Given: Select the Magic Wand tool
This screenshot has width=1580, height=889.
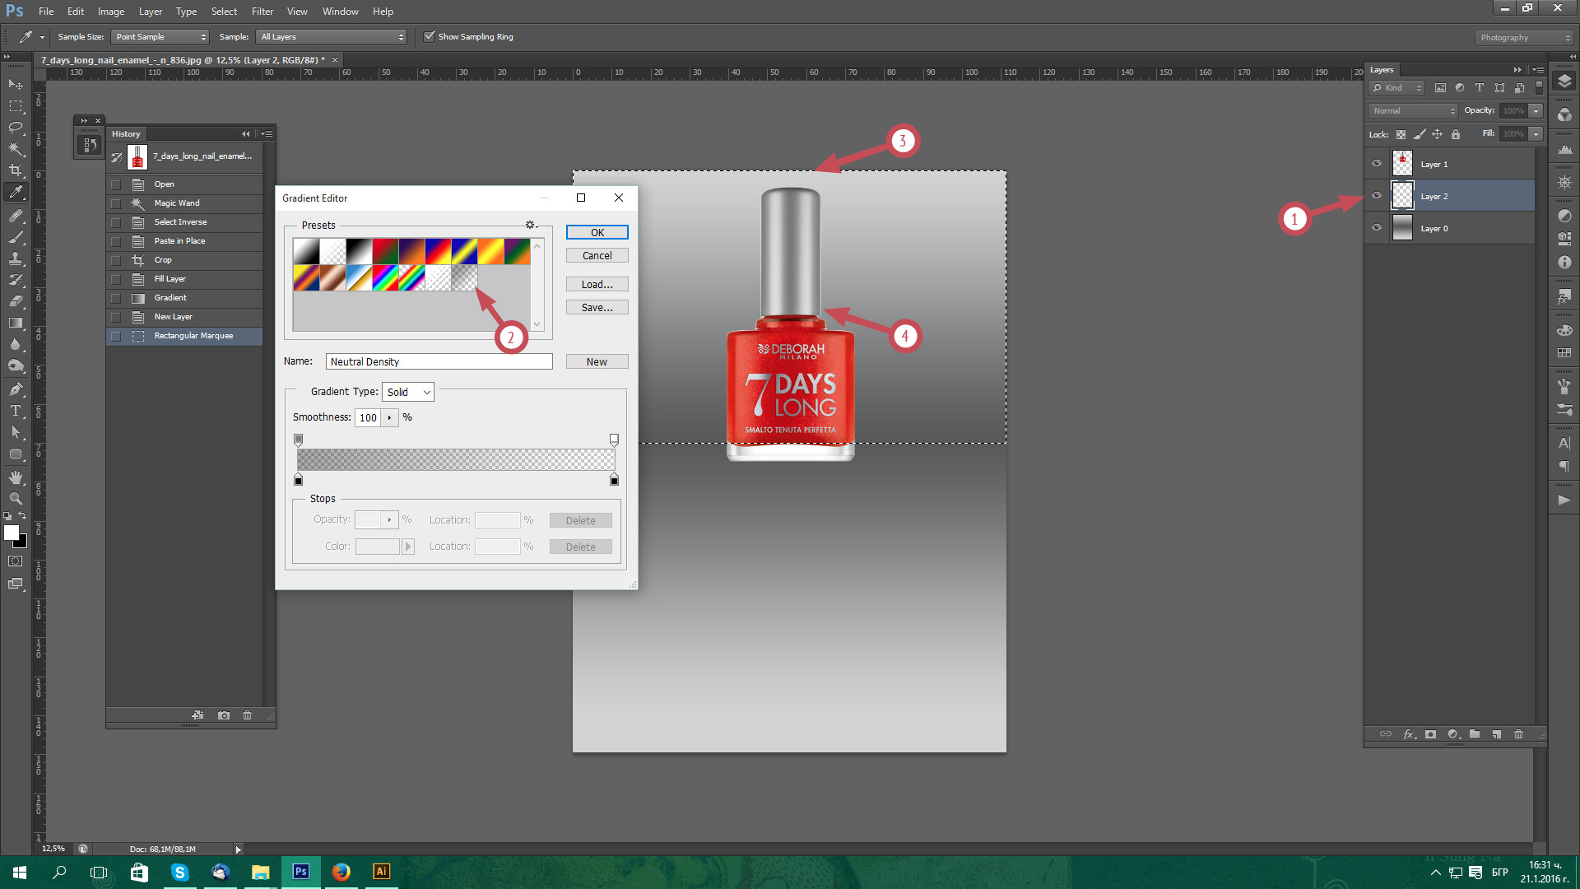Looking at the screenshot, I should click(x=16, y=149).
